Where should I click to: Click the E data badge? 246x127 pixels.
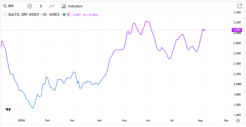pos(68,15)
